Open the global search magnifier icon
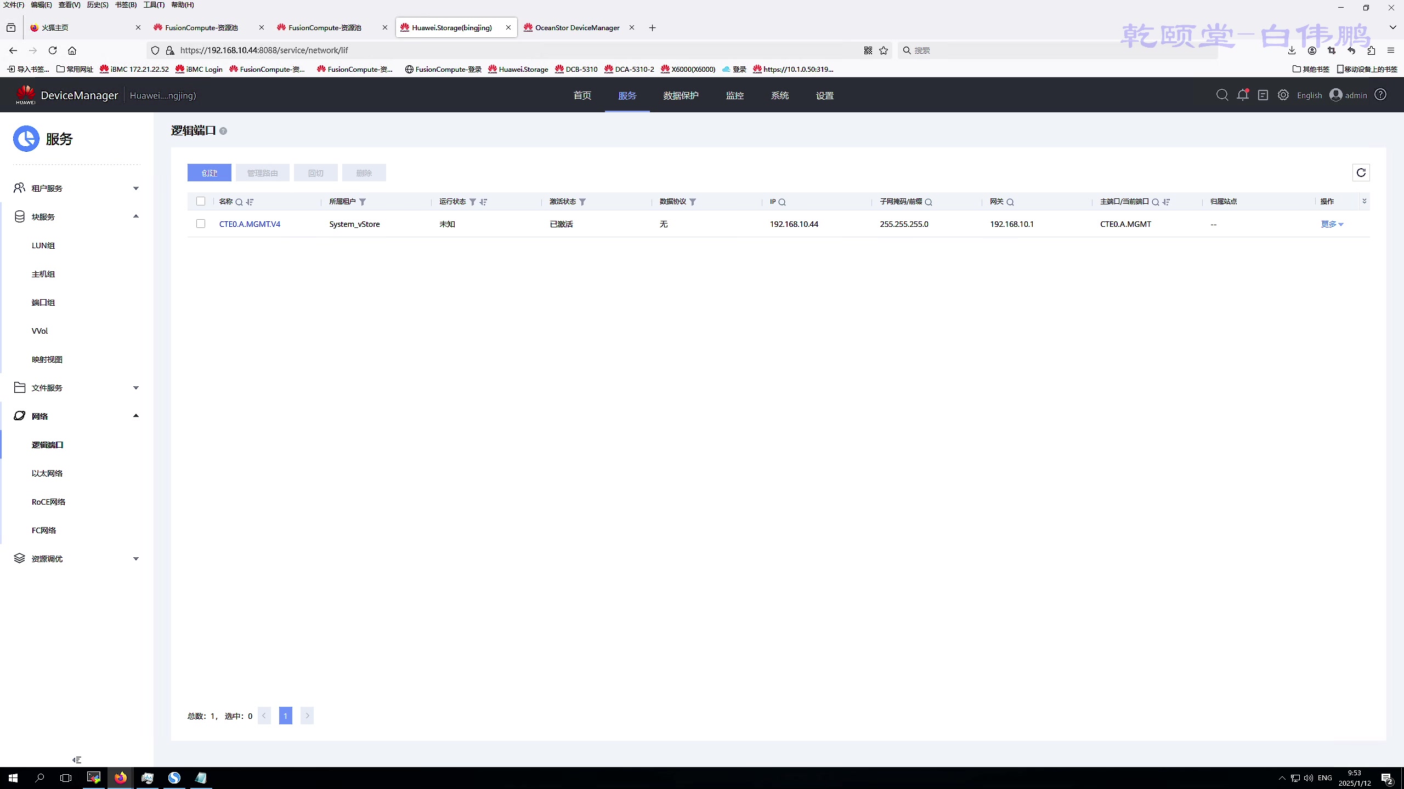The width and height of the screenshot is (1404, 789). coord(1222,95)
